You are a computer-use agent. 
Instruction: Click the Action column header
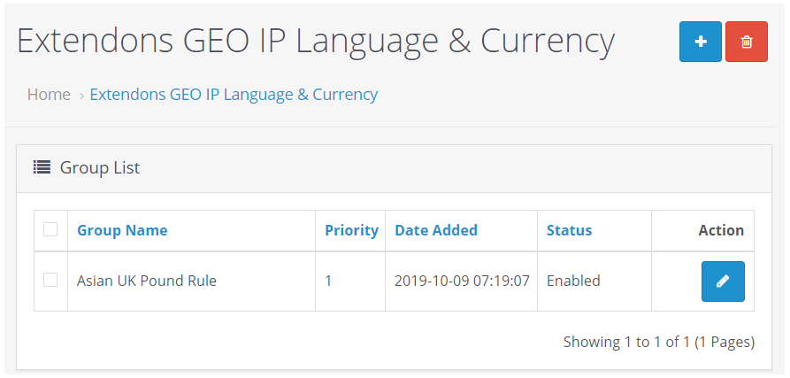point(721,230)
